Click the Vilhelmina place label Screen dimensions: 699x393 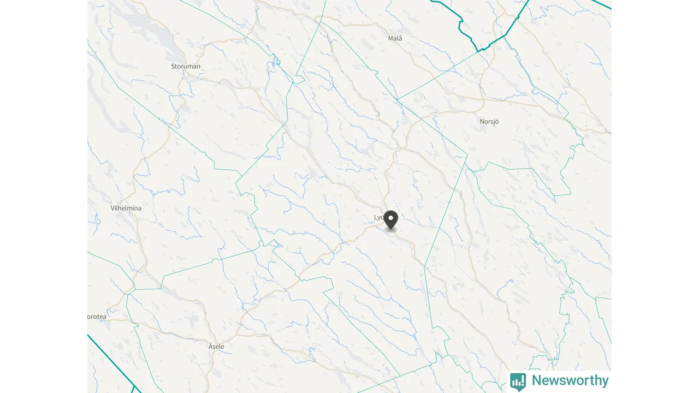point(126,208)
